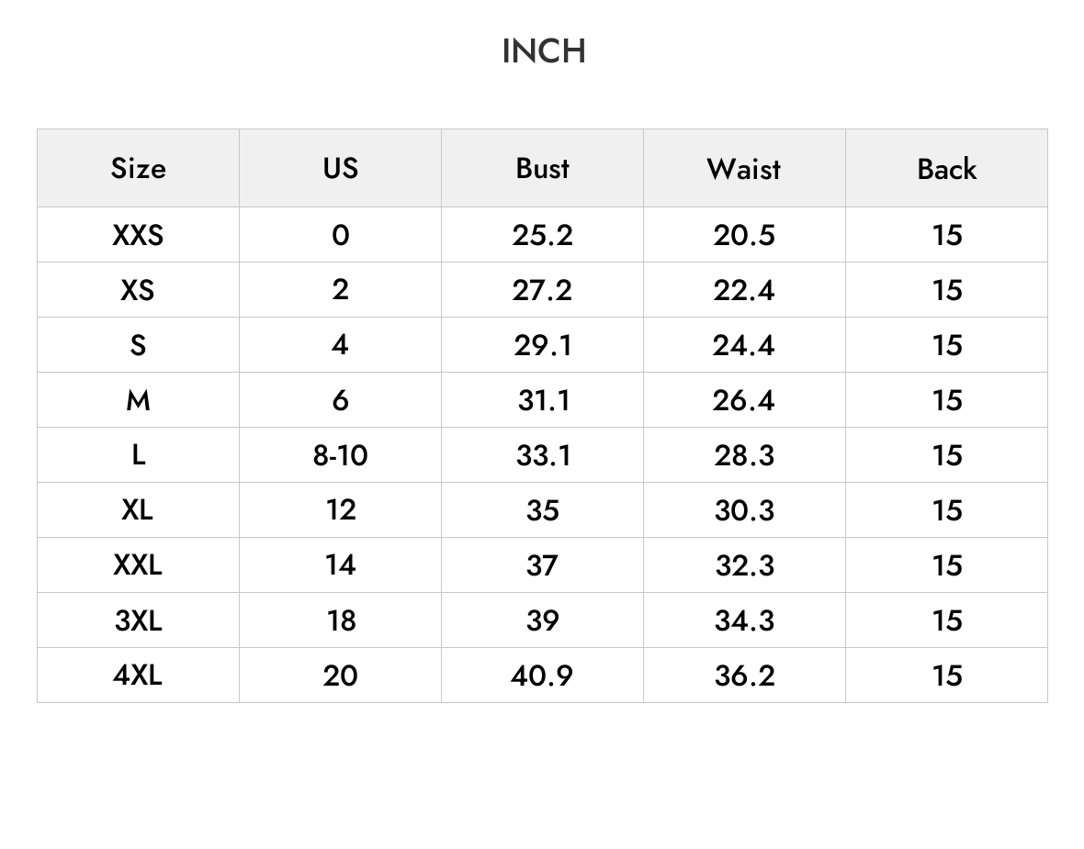Click the 8-10 US size cell
1084x849 pixels.
(340, 455)
